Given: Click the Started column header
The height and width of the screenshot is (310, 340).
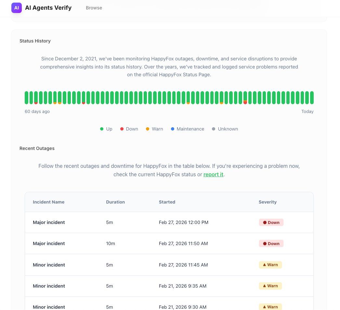Looking at the screenshot, I should point(167,202).
